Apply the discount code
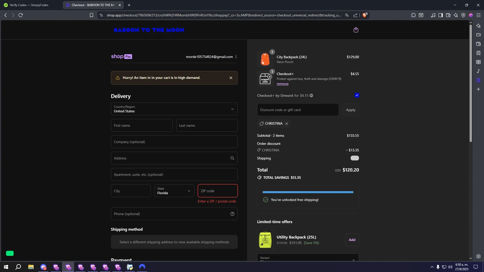 pyautogui.click(x=351, y=110)
